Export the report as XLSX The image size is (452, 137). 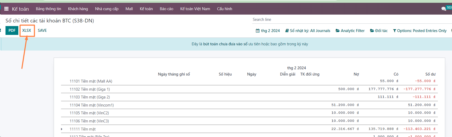27,30
